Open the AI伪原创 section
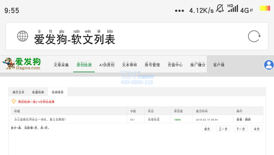This screenshot has height=155, width=274. tap(107, 65)
